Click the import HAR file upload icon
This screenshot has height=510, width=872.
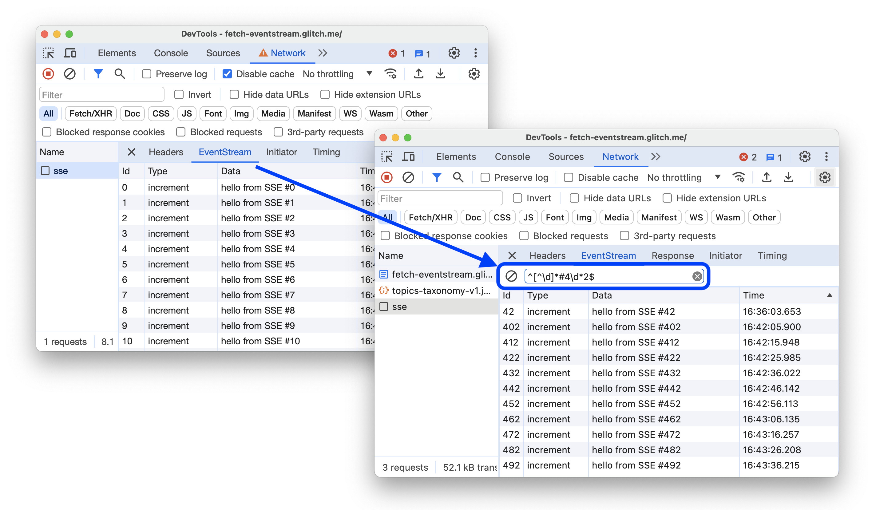(767, 177)
